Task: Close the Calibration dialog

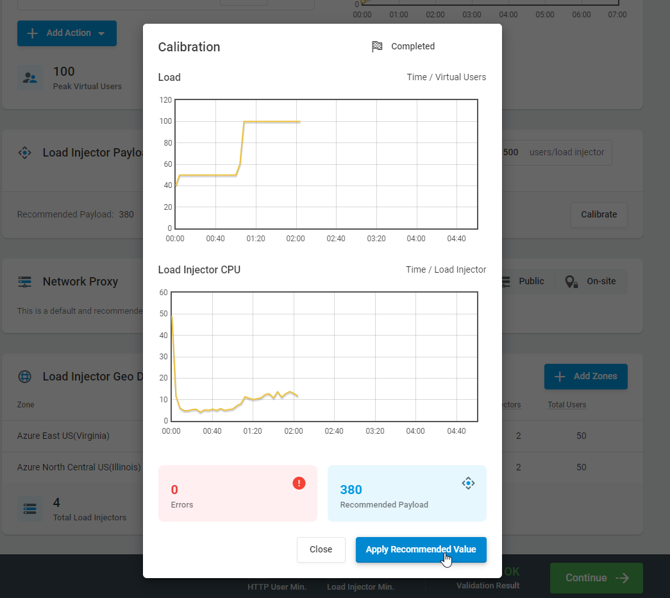Action: tap(321, 550)
